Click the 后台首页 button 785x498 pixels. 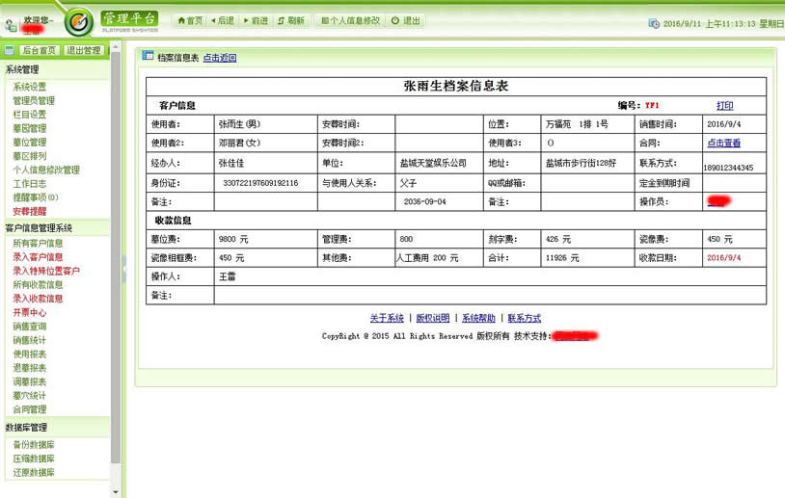(38, 50)
